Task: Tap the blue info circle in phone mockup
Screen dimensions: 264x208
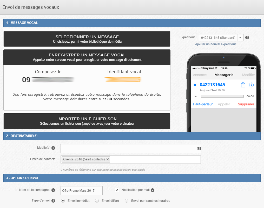Action: click(251, 85)
